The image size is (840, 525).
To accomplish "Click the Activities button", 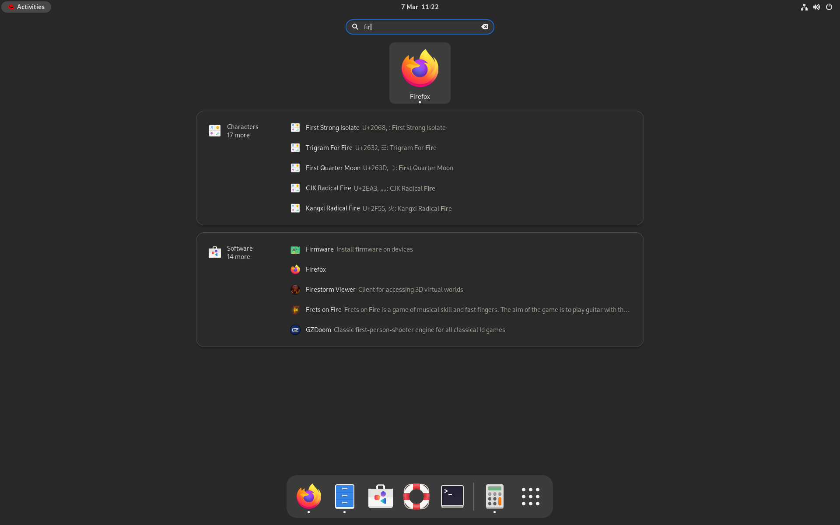I will (x=26, y=7).
